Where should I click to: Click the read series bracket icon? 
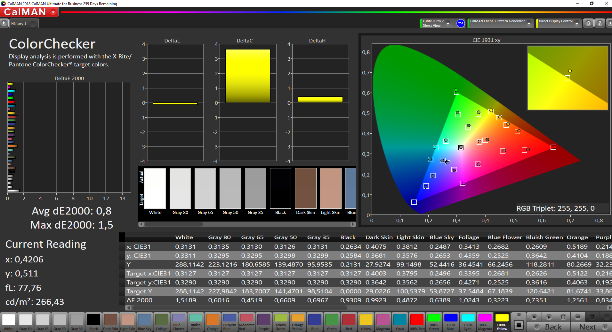coord(563,317)
